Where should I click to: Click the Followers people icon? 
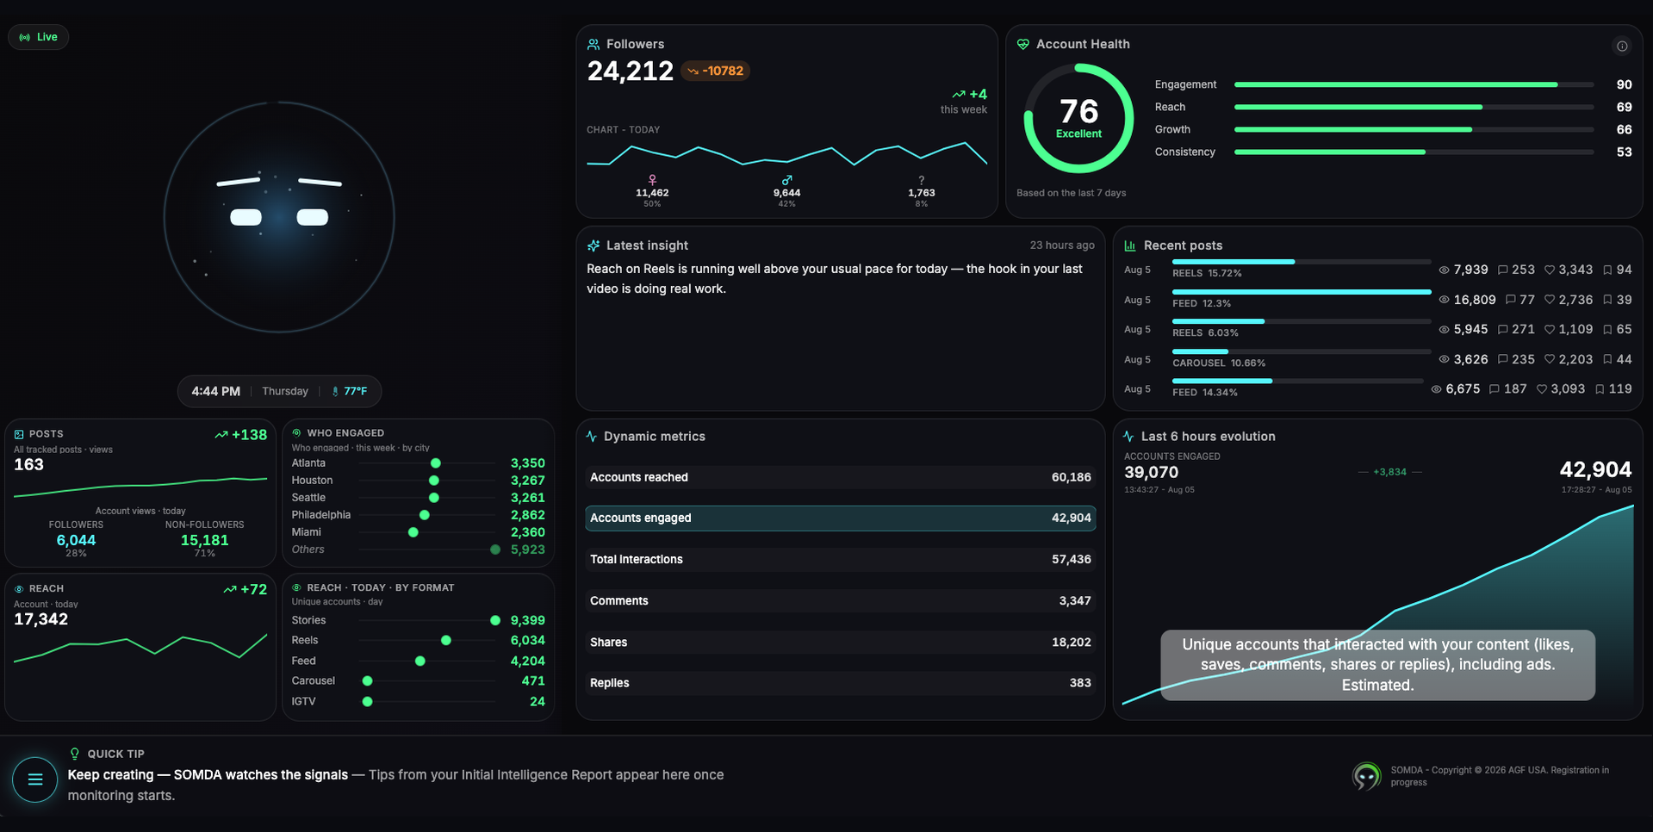click(593, 44)
